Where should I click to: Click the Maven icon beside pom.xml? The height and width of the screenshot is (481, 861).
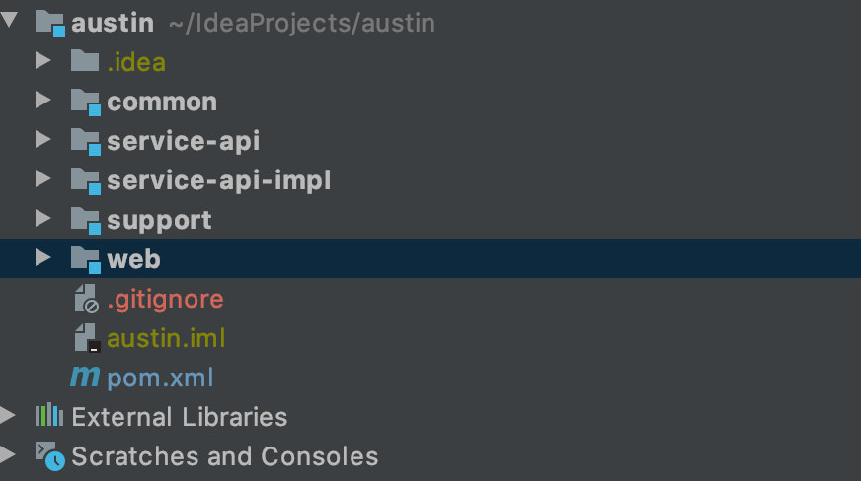coord(85,378)
